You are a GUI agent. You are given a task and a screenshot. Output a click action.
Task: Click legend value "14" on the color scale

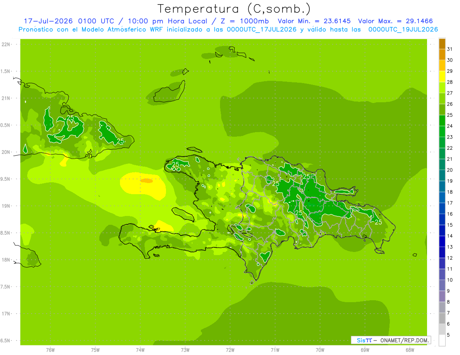[450, 236]
